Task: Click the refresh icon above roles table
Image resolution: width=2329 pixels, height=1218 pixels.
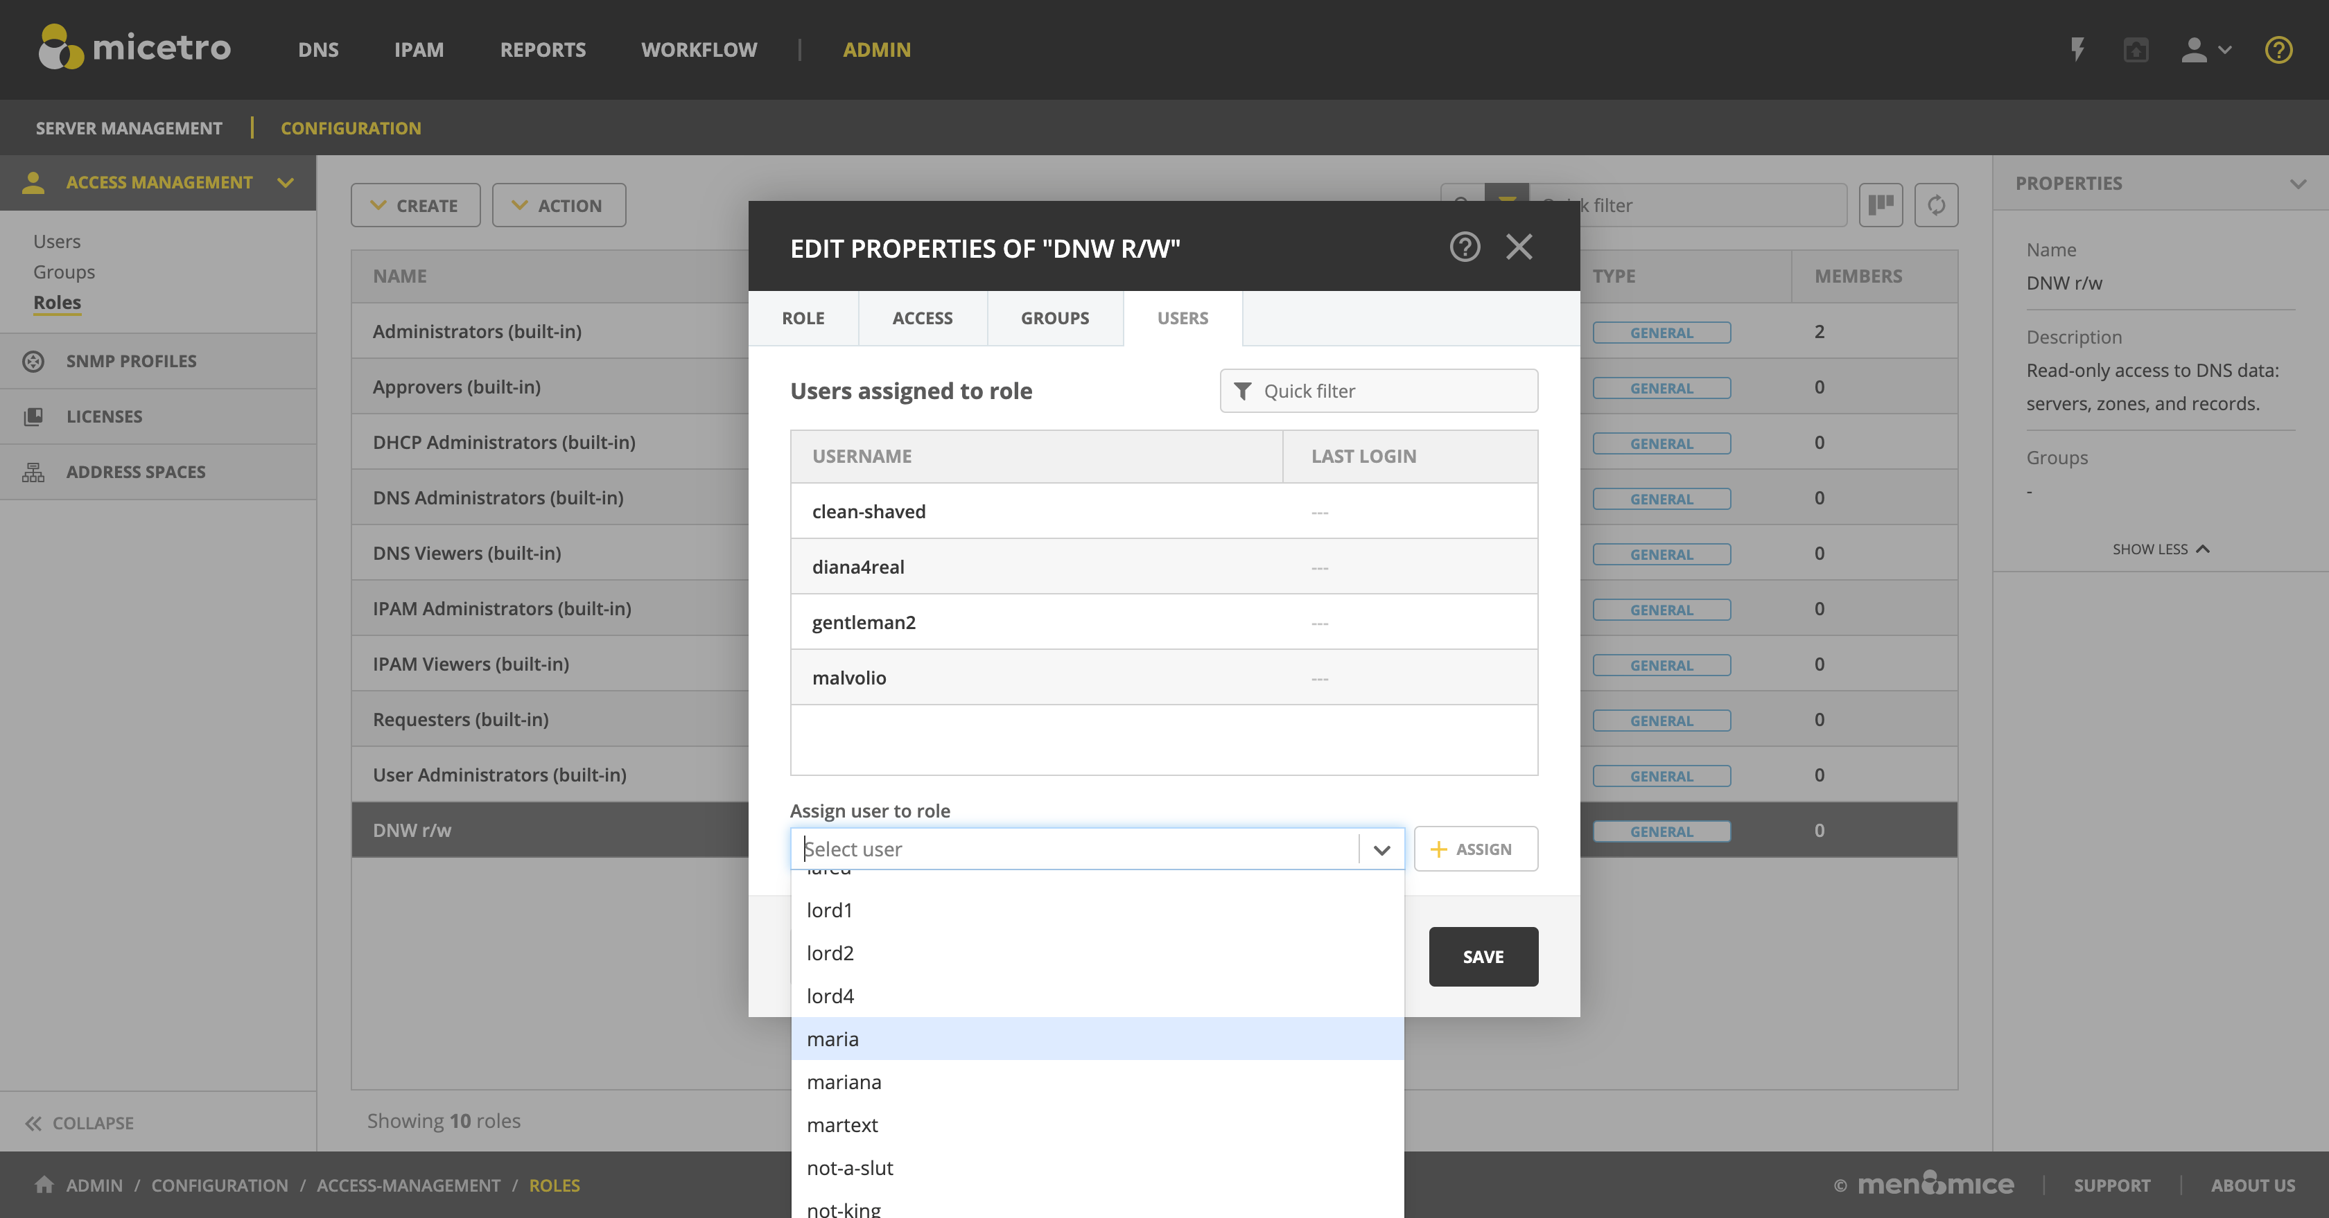Action: (x=1936, y=205)
